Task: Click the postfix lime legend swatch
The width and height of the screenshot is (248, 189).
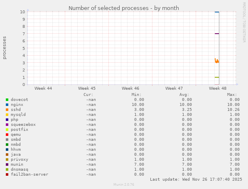Action: pos(7,130)
